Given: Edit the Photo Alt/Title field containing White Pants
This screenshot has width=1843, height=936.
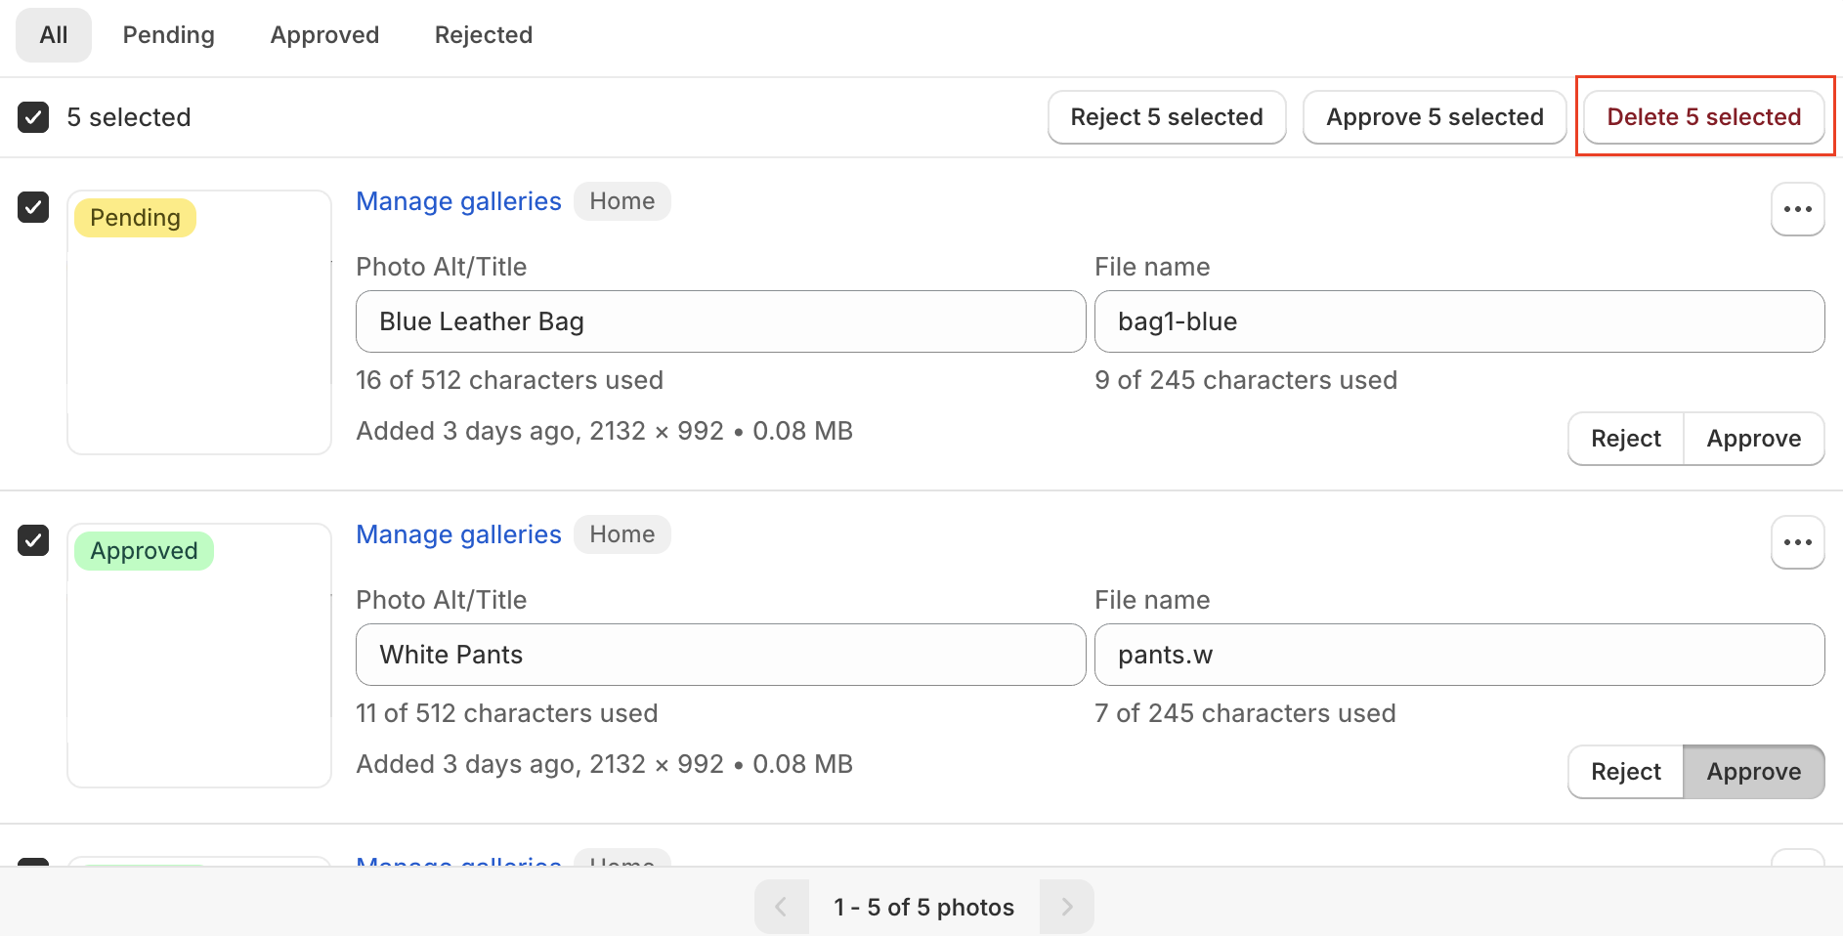Looking at the screenshot, I should click(720, 655).
